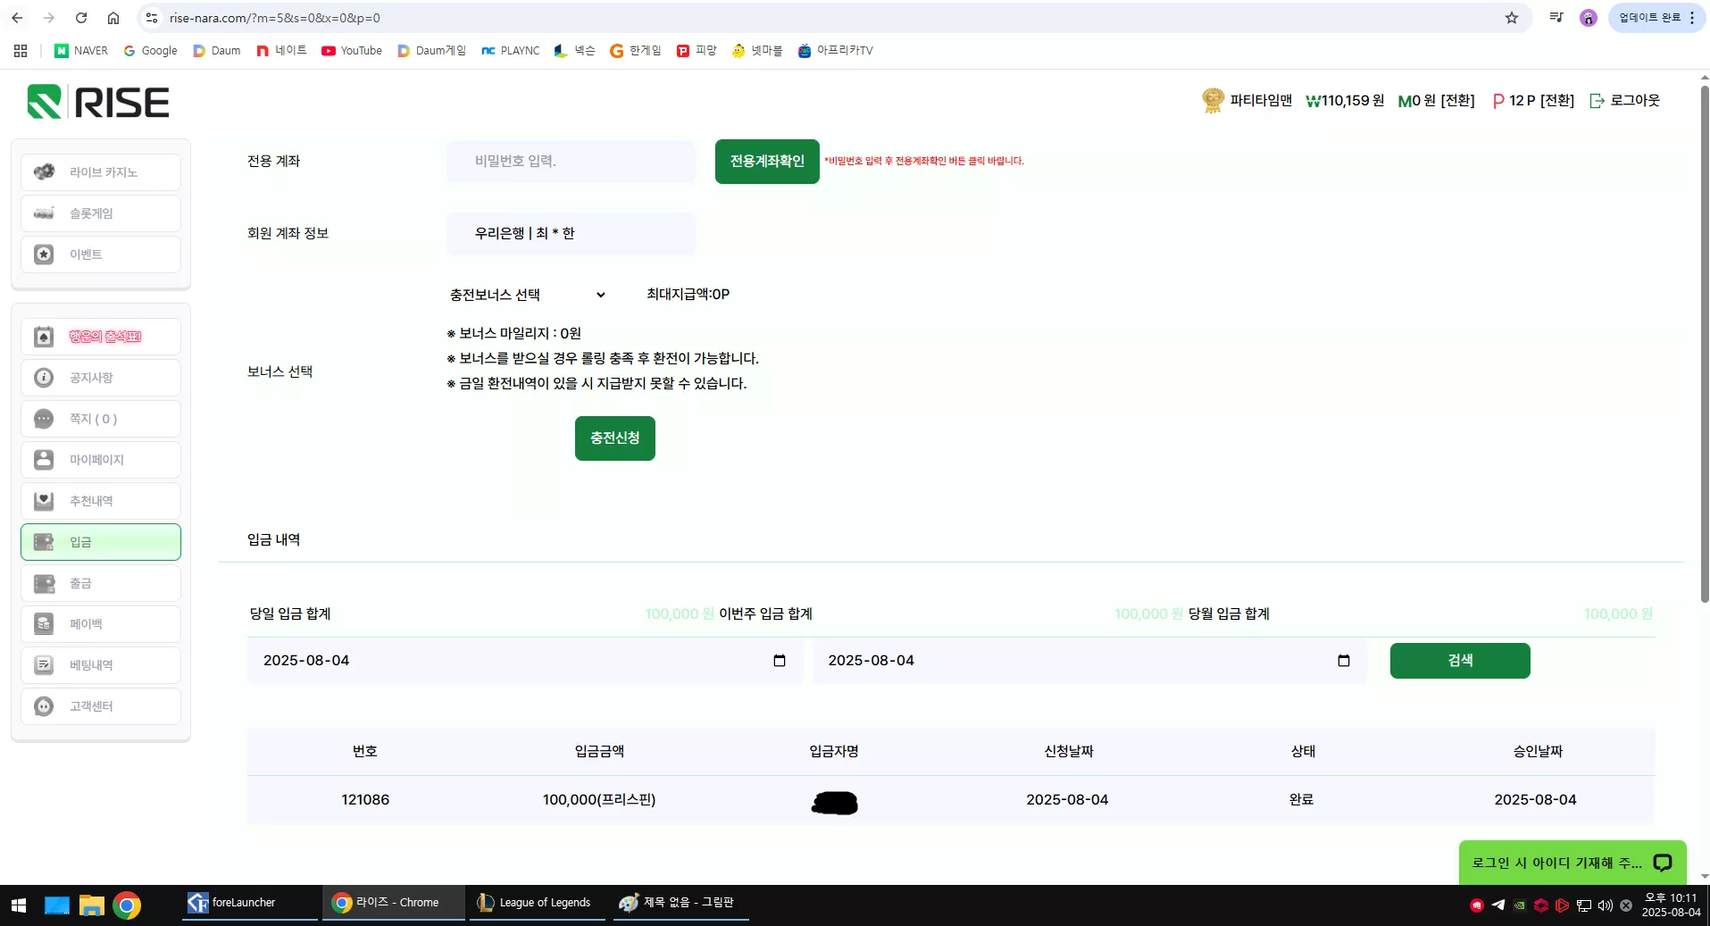Click the password input field

(x=571, y=162)
